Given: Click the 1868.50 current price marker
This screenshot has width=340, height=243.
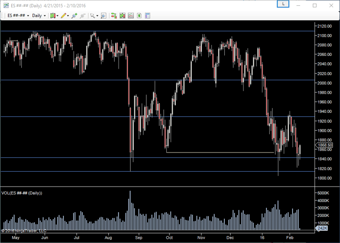Looking at the screenshot, I should coord(325,145).
